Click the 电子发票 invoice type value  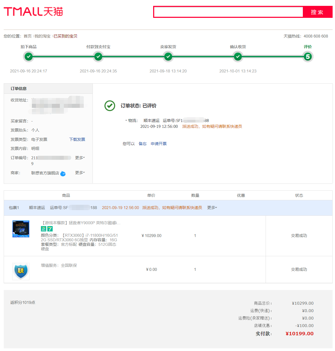coord(39,140)
